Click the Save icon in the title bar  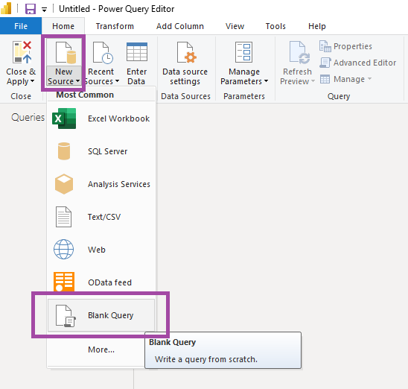[31, 9]
